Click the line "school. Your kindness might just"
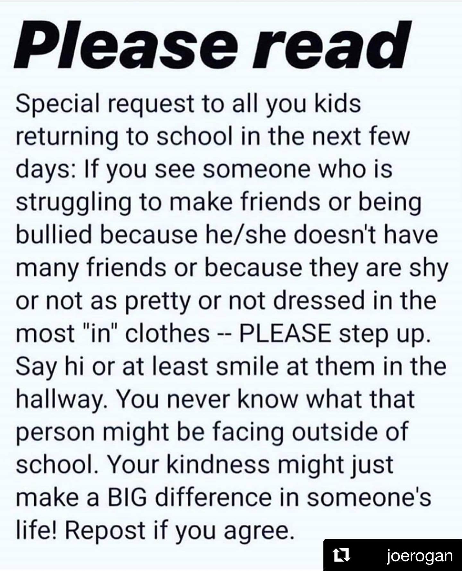Image resolution: width=462 pixels, height=571 pixels. click(x=204, y=464)
